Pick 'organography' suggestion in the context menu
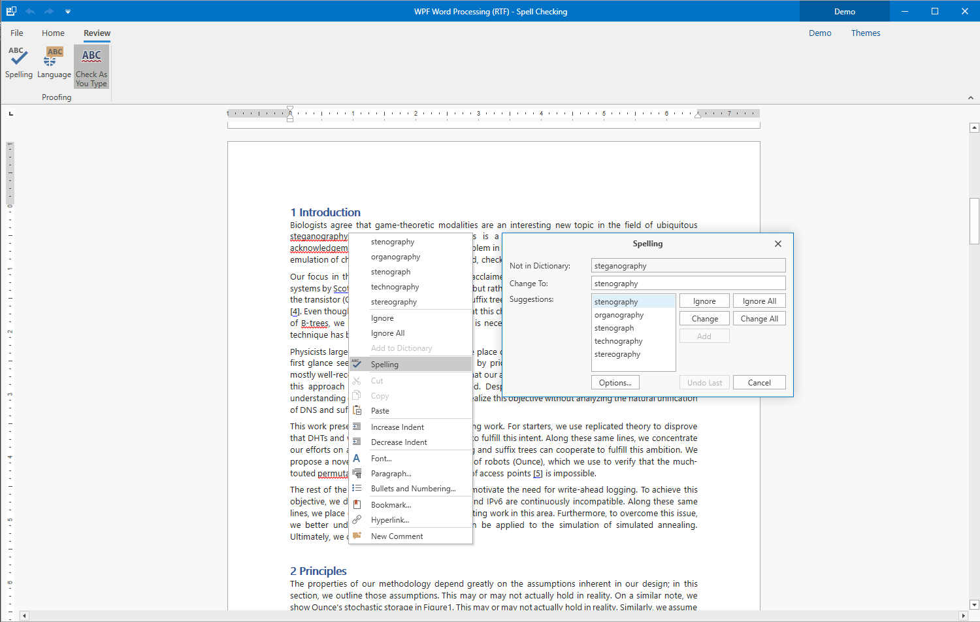 [395, 257]
